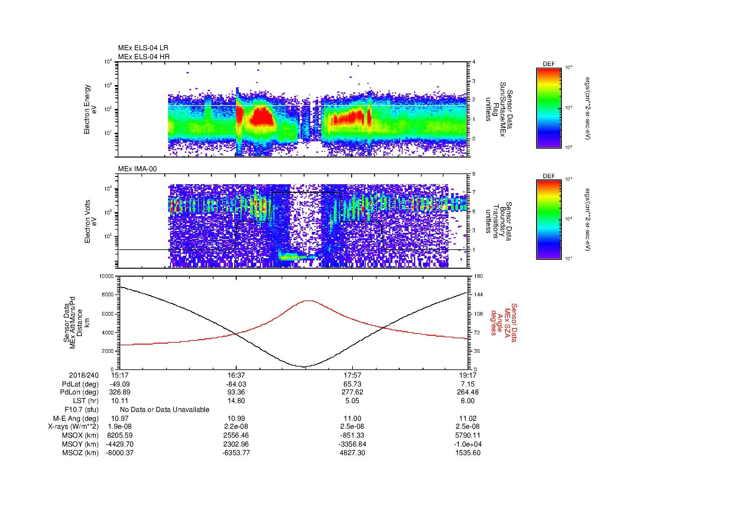
Task: Click the 'F10.7 (sfu)' row label
Action: click(82, 409)
